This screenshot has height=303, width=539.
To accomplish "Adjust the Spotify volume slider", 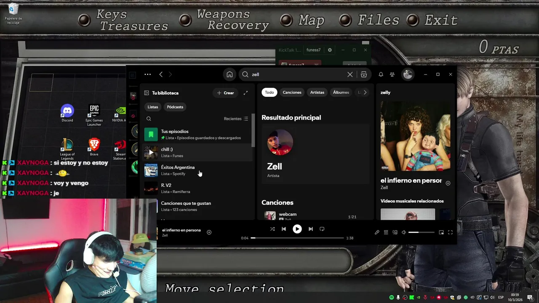I will 421,232.
